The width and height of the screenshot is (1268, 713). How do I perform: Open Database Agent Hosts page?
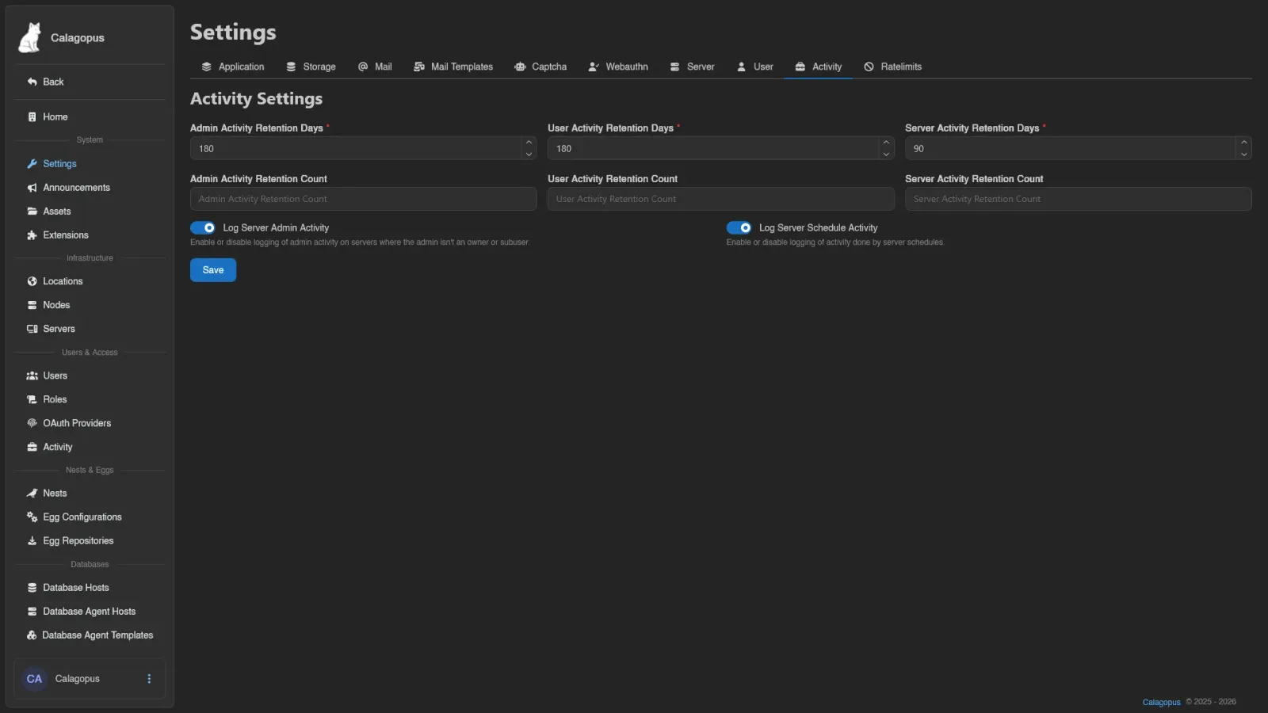[90, 612]
